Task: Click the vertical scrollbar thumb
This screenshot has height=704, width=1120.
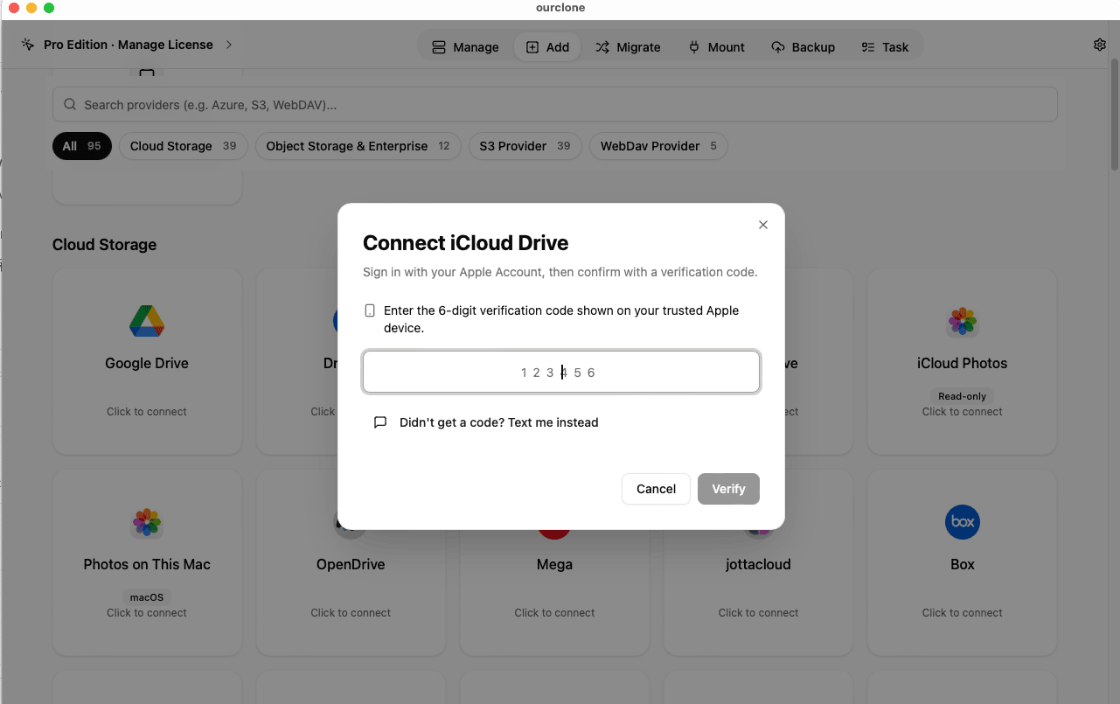Action: coord(1115,114)
